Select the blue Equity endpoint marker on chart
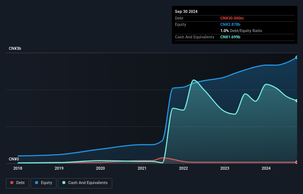 (x=296, y=57)
